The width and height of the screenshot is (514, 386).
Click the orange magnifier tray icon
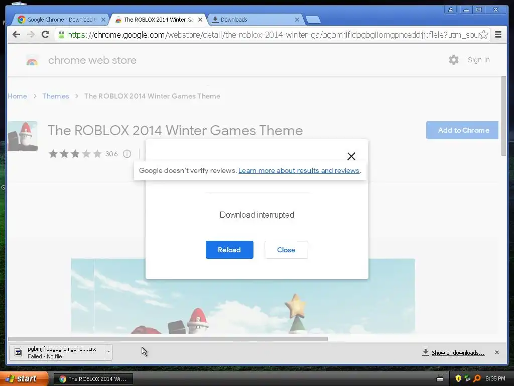(x=477, y=378)
